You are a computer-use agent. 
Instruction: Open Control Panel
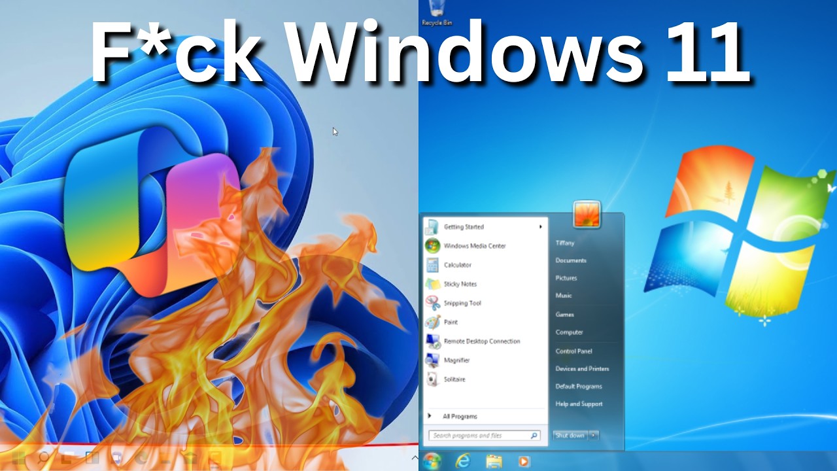click(573, 351)
